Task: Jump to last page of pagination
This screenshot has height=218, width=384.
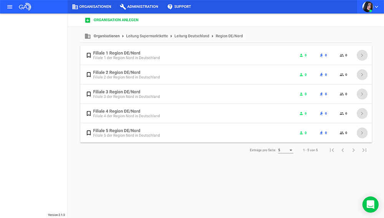Action: pyautogui.click(x=364, y=150)
